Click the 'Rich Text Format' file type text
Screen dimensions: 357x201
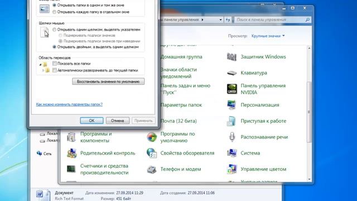(x=69, y=199)
